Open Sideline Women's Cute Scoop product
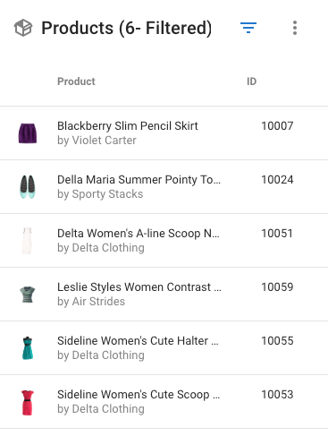This screenshot has height=436, width=328. pyautogui.click(x=139, y=395)
